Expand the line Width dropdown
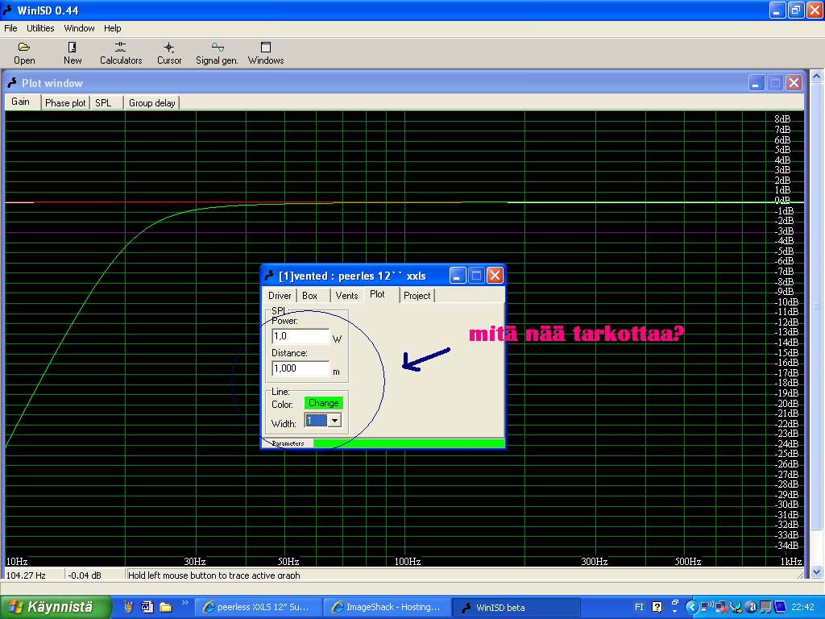 click(335, 421)
